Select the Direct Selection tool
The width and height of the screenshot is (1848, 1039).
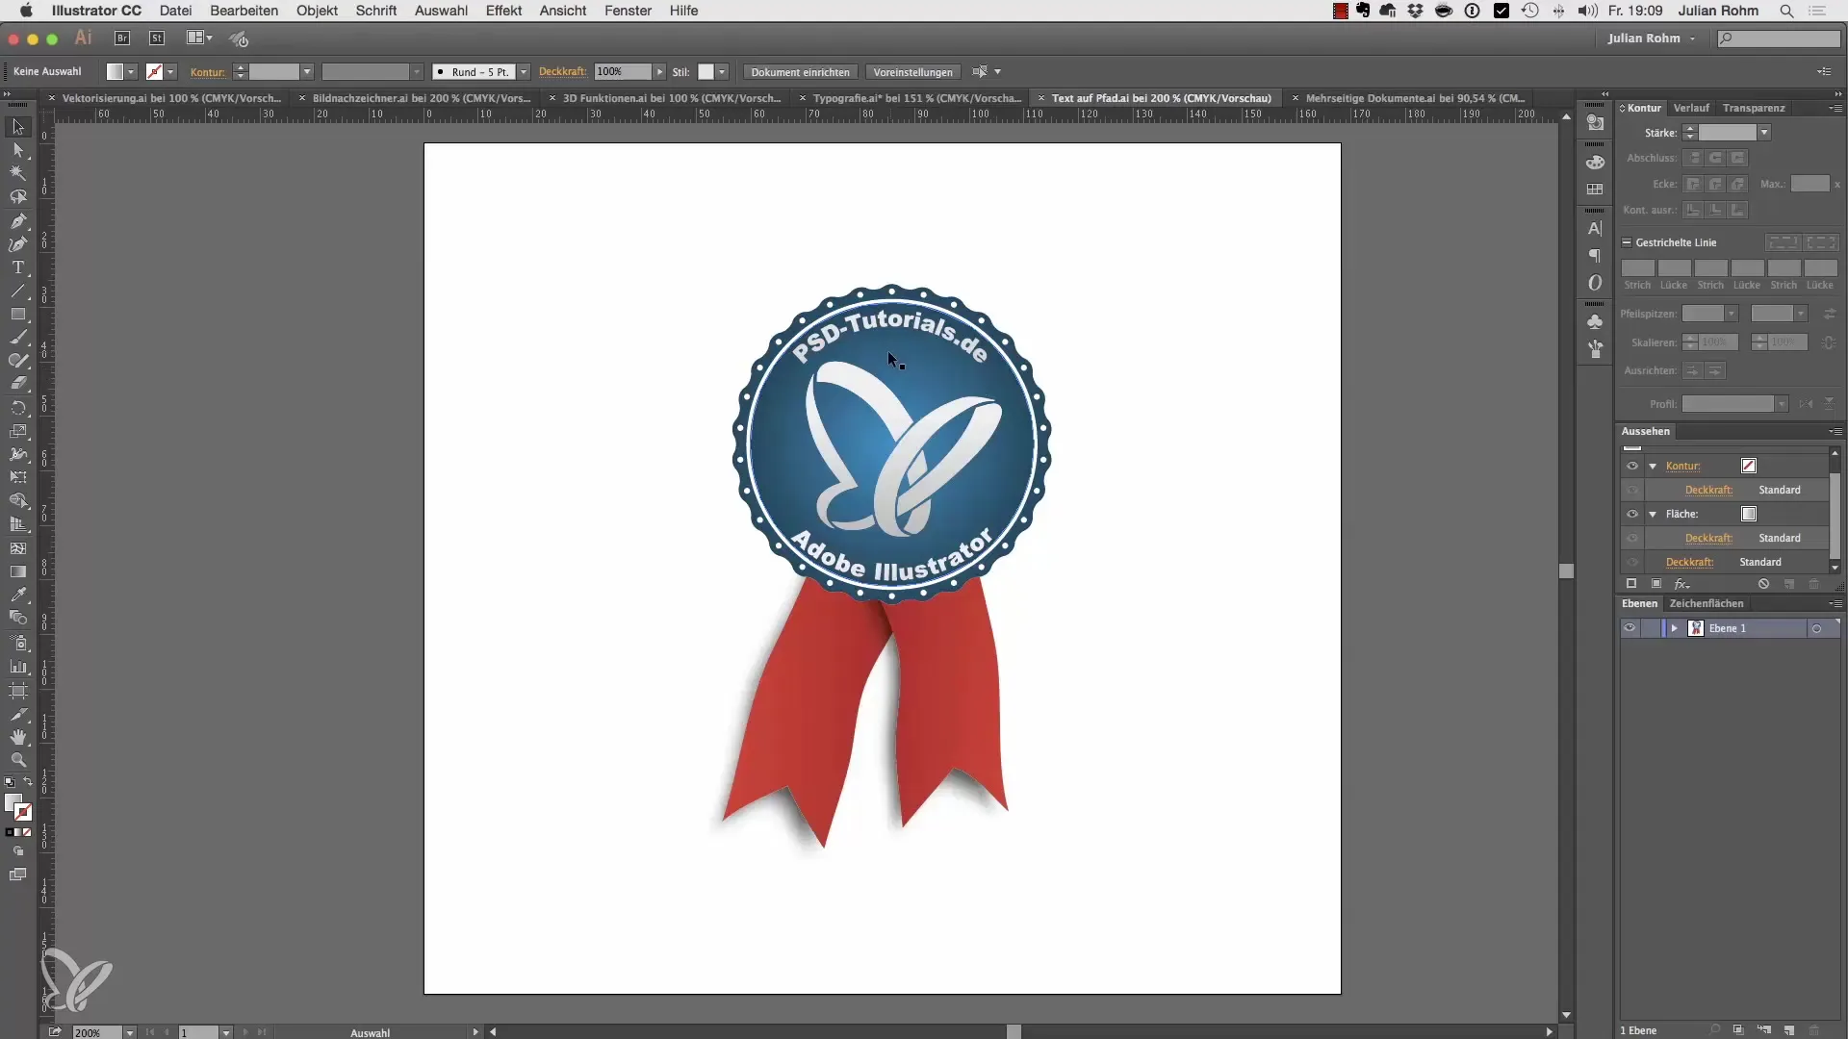[17, 150]
